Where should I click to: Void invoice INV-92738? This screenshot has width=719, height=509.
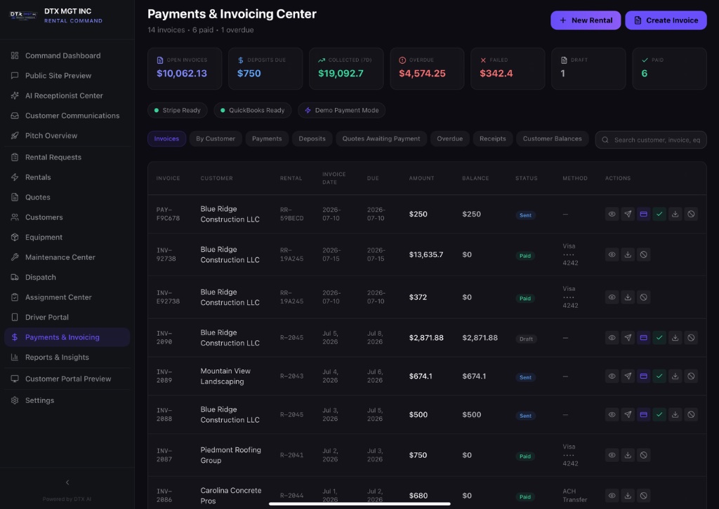[x=643, y=254]
